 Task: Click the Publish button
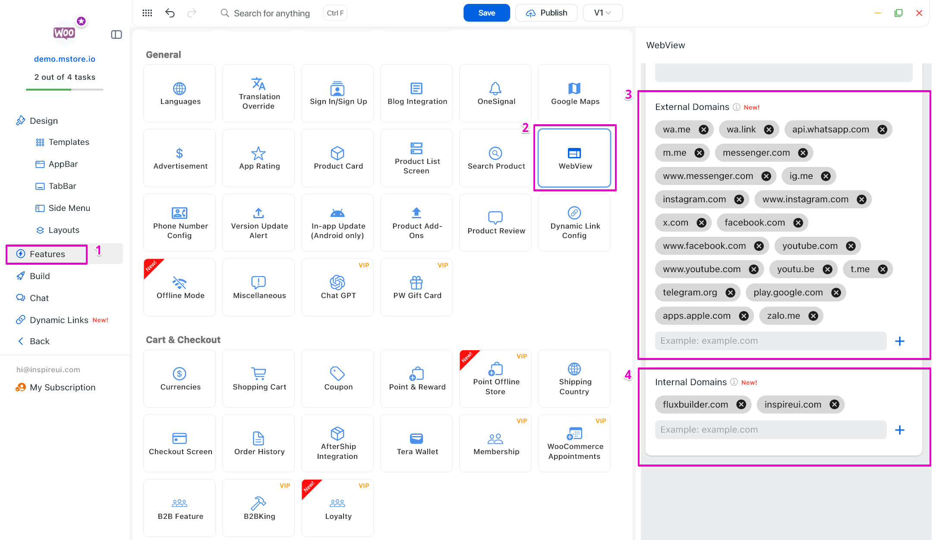[546, 13]
